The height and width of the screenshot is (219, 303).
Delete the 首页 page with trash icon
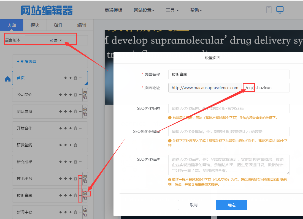point(75,78)
